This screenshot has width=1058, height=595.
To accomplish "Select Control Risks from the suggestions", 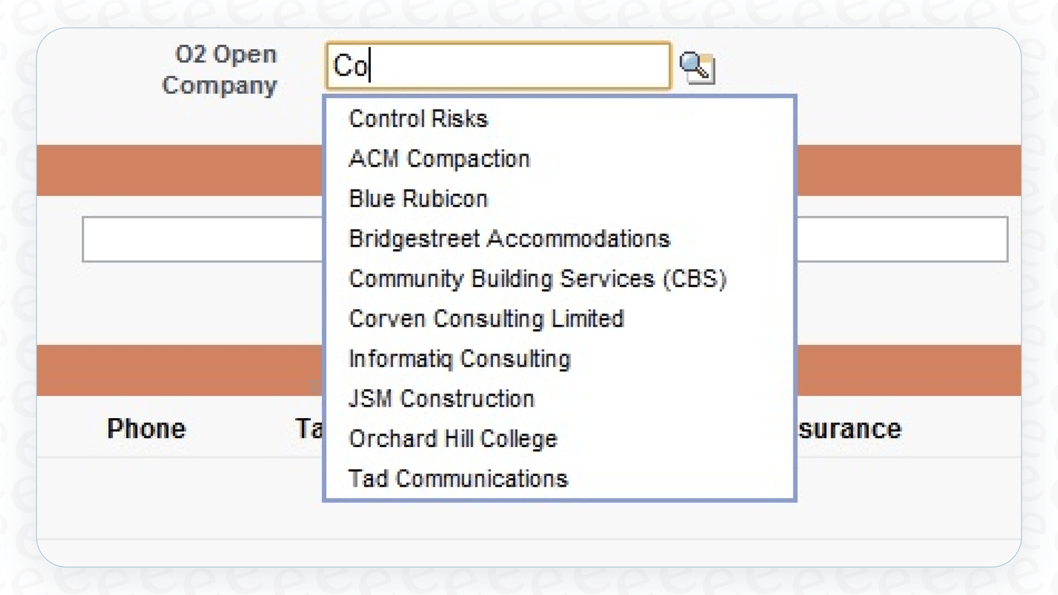I will pos(418,118).
